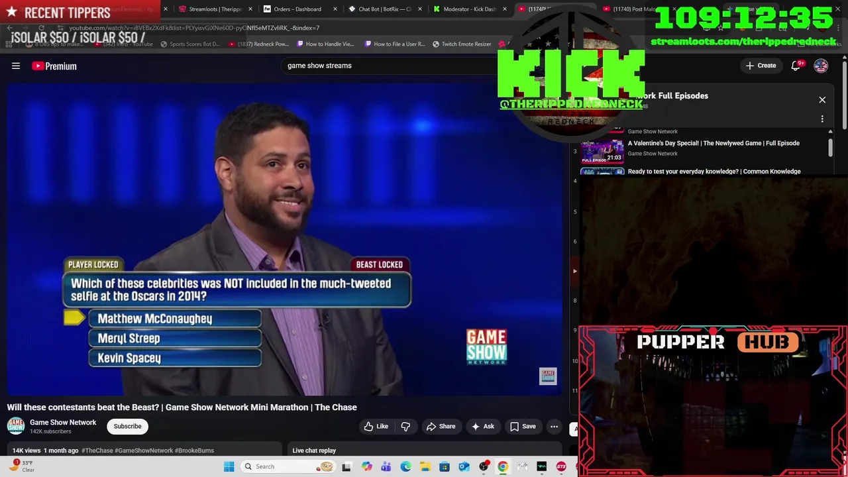Open the #BrookeBurns hashtag

pos(194,450)
